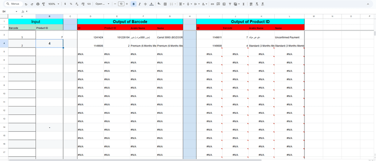Print the spreadsheet using the printer icon
Screen dimensions: 376x161
[x=38, y=4]
